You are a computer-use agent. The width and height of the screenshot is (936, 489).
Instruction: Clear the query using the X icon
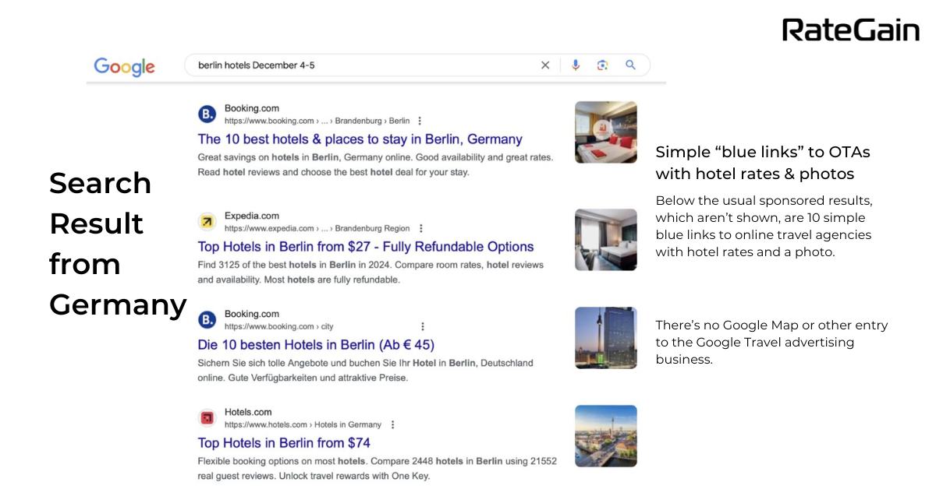[x=545, y=65]
